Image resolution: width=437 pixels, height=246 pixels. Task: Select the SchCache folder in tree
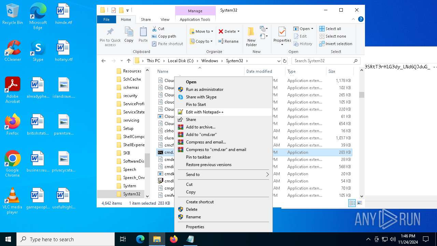[132, 79]
